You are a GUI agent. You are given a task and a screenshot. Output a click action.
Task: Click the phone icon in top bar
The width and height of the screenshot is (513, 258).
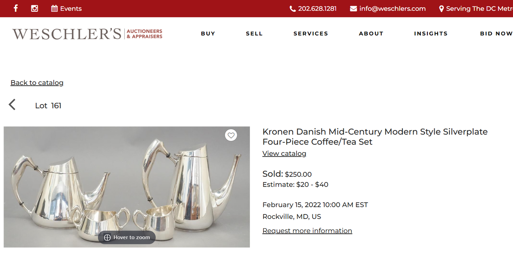pos(293,9)
